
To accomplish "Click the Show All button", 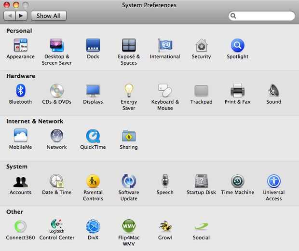I will (49, 15).
